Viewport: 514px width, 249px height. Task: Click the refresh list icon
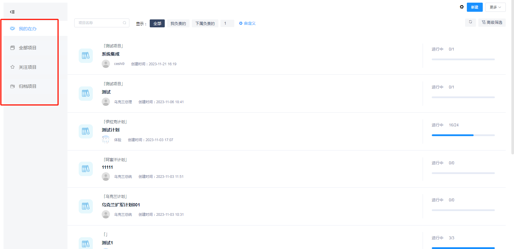[470, 22]
